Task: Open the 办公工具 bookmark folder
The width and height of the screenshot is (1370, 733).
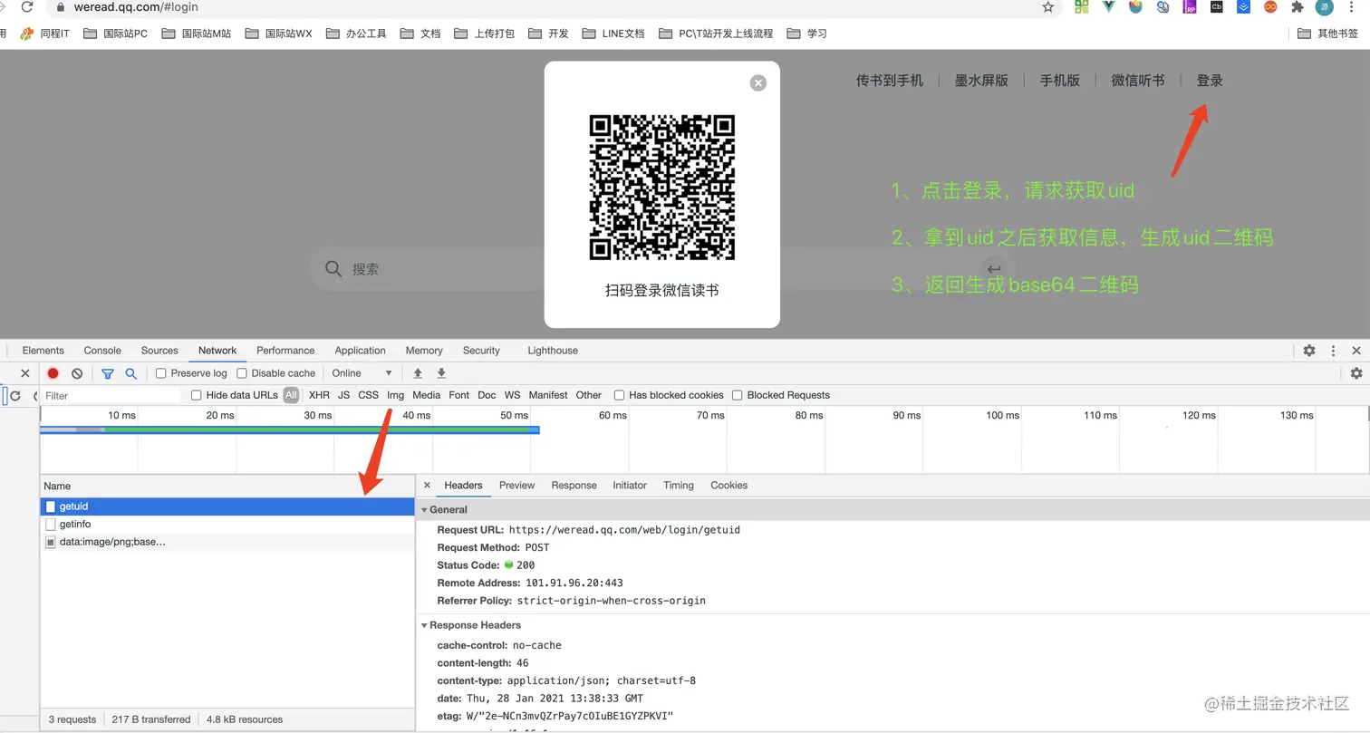Action: pos(356,34)
